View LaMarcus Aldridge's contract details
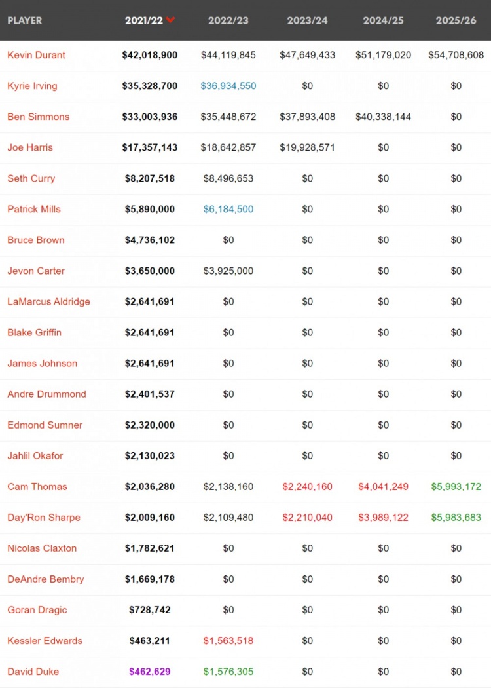This screenshot has height=688, width=491. [x=48, y=301]
